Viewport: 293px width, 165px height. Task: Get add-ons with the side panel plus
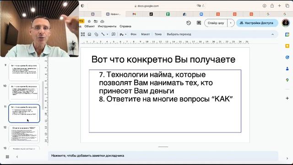(287, 98)
